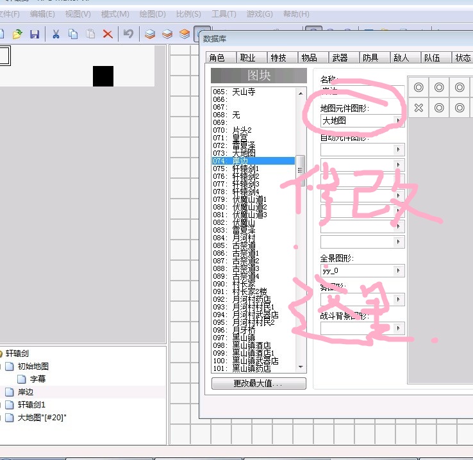This screenshot has height=460, width=473.
Task: Select the second map layer icon
Action: (x=167, y=34)
